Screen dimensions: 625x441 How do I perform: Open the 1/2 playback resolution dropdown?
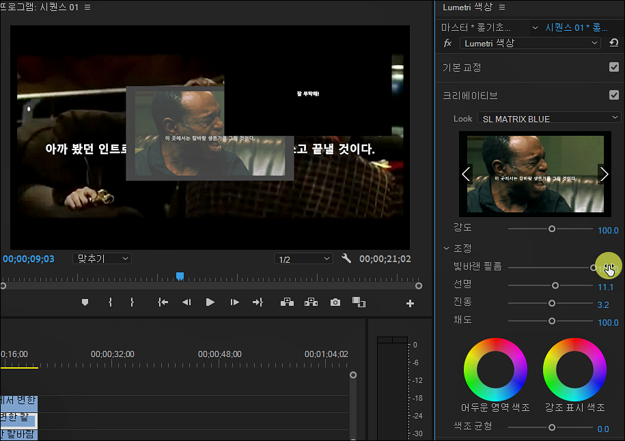tap(303, 259)
